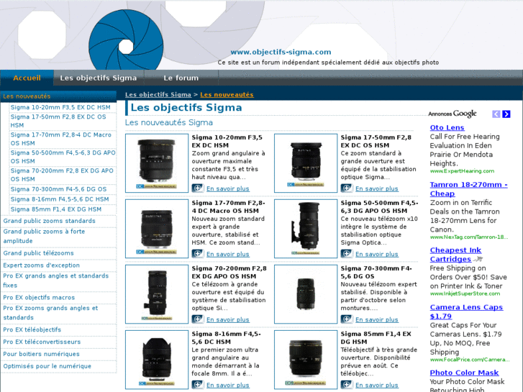Viewport: 523px width, 392px height.
Task: Select sidebar item Sigma 70-200mm F2,8 EX DG APO
Action: click(x=62, y=175)
